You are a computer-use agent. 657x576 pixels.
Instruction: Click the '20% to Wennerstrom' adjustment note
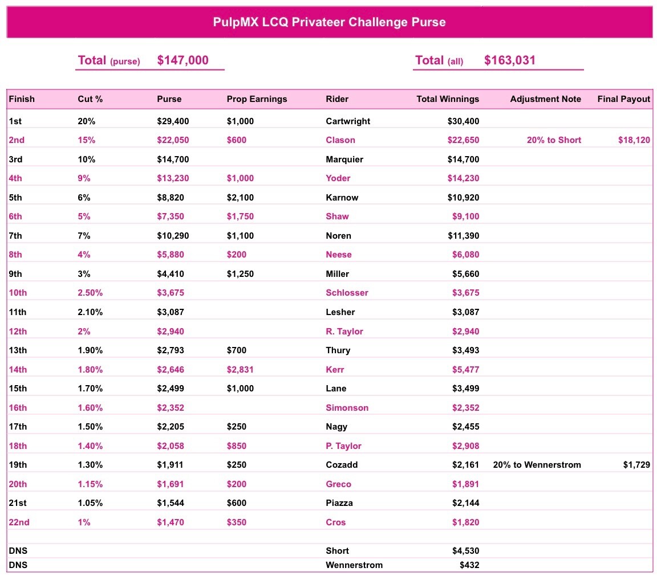[537, 465]
